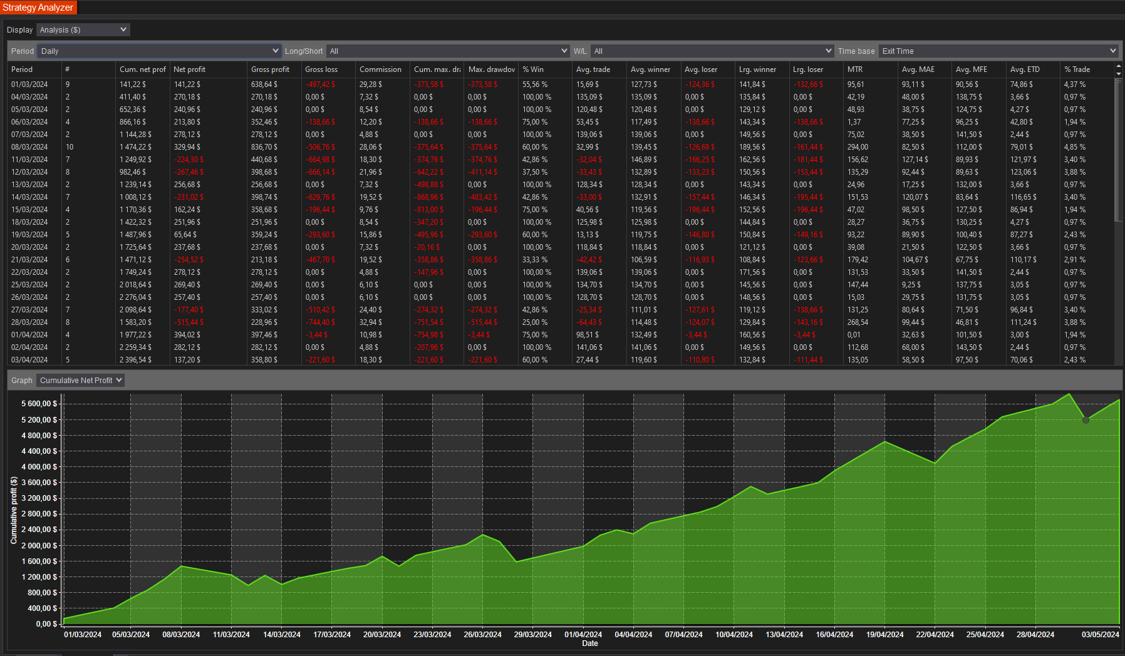Sort by Lrg. winner column header
This screenshot has height=656, width=1125.
762,69
